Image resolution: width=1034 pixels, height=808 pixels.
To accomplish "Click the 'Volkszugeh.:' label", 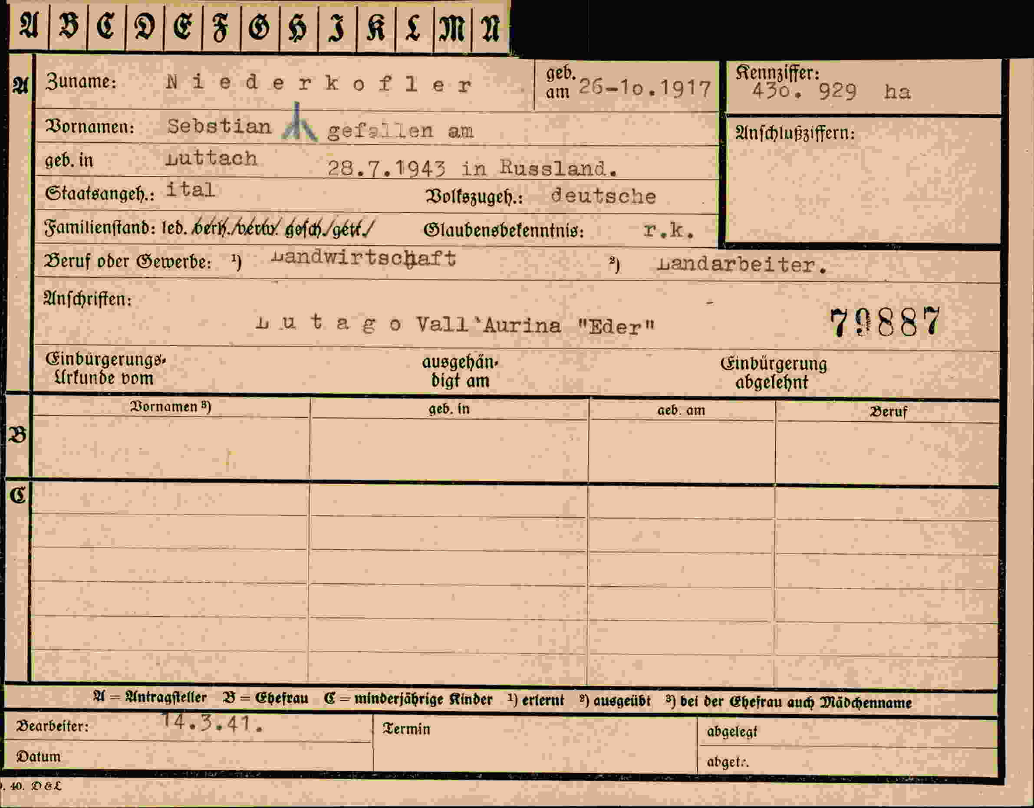I will coord(474,197).
